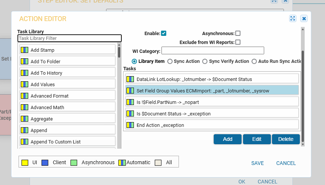The width and height of the screenshot is (325, 185).
Task: Click the Add To Folder task icon
Action: pos(25,62)
